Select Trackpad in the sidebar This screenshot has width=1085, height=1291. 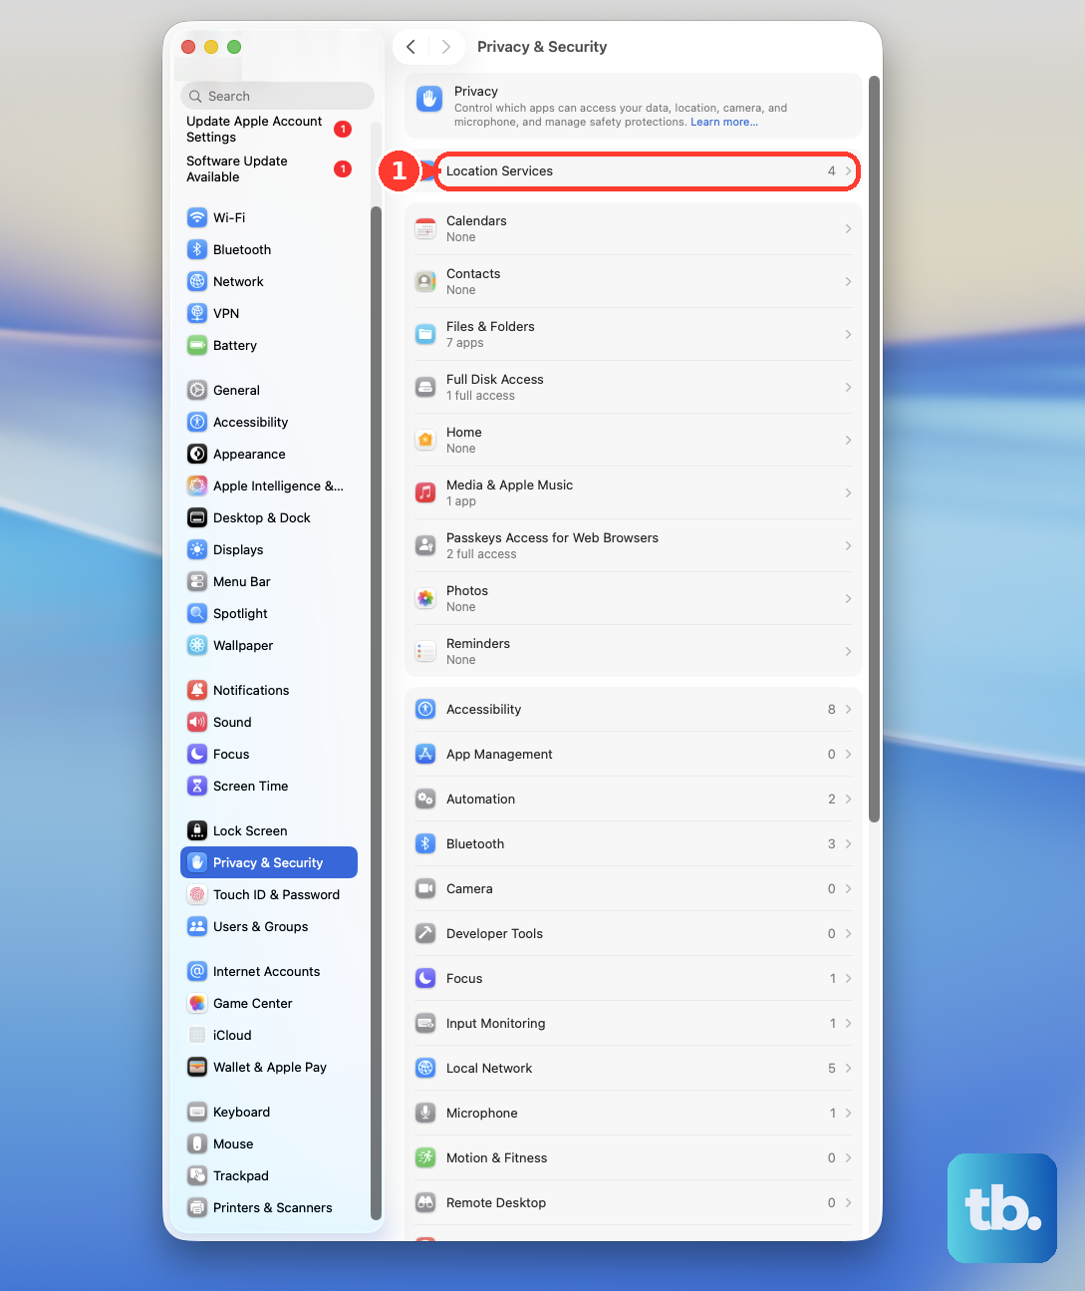[269, 1175]
